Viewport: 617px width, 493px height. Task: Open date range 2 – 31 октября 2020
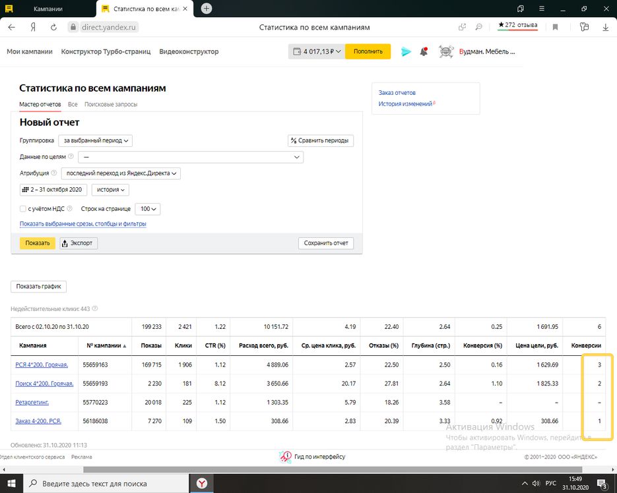53,190
